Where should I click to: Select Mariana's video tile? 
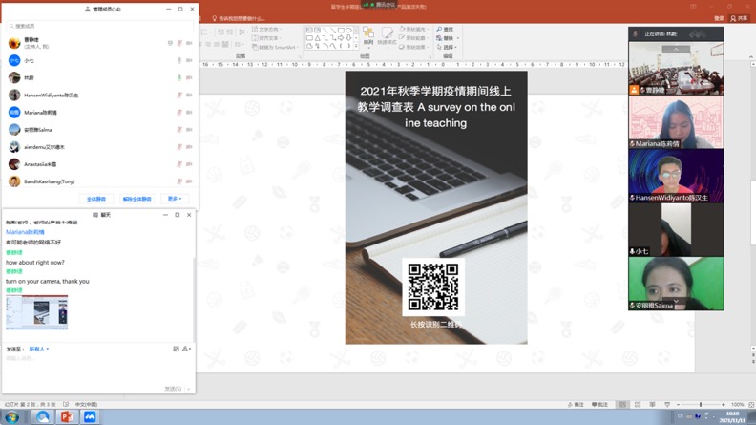(x=676, y=121)
